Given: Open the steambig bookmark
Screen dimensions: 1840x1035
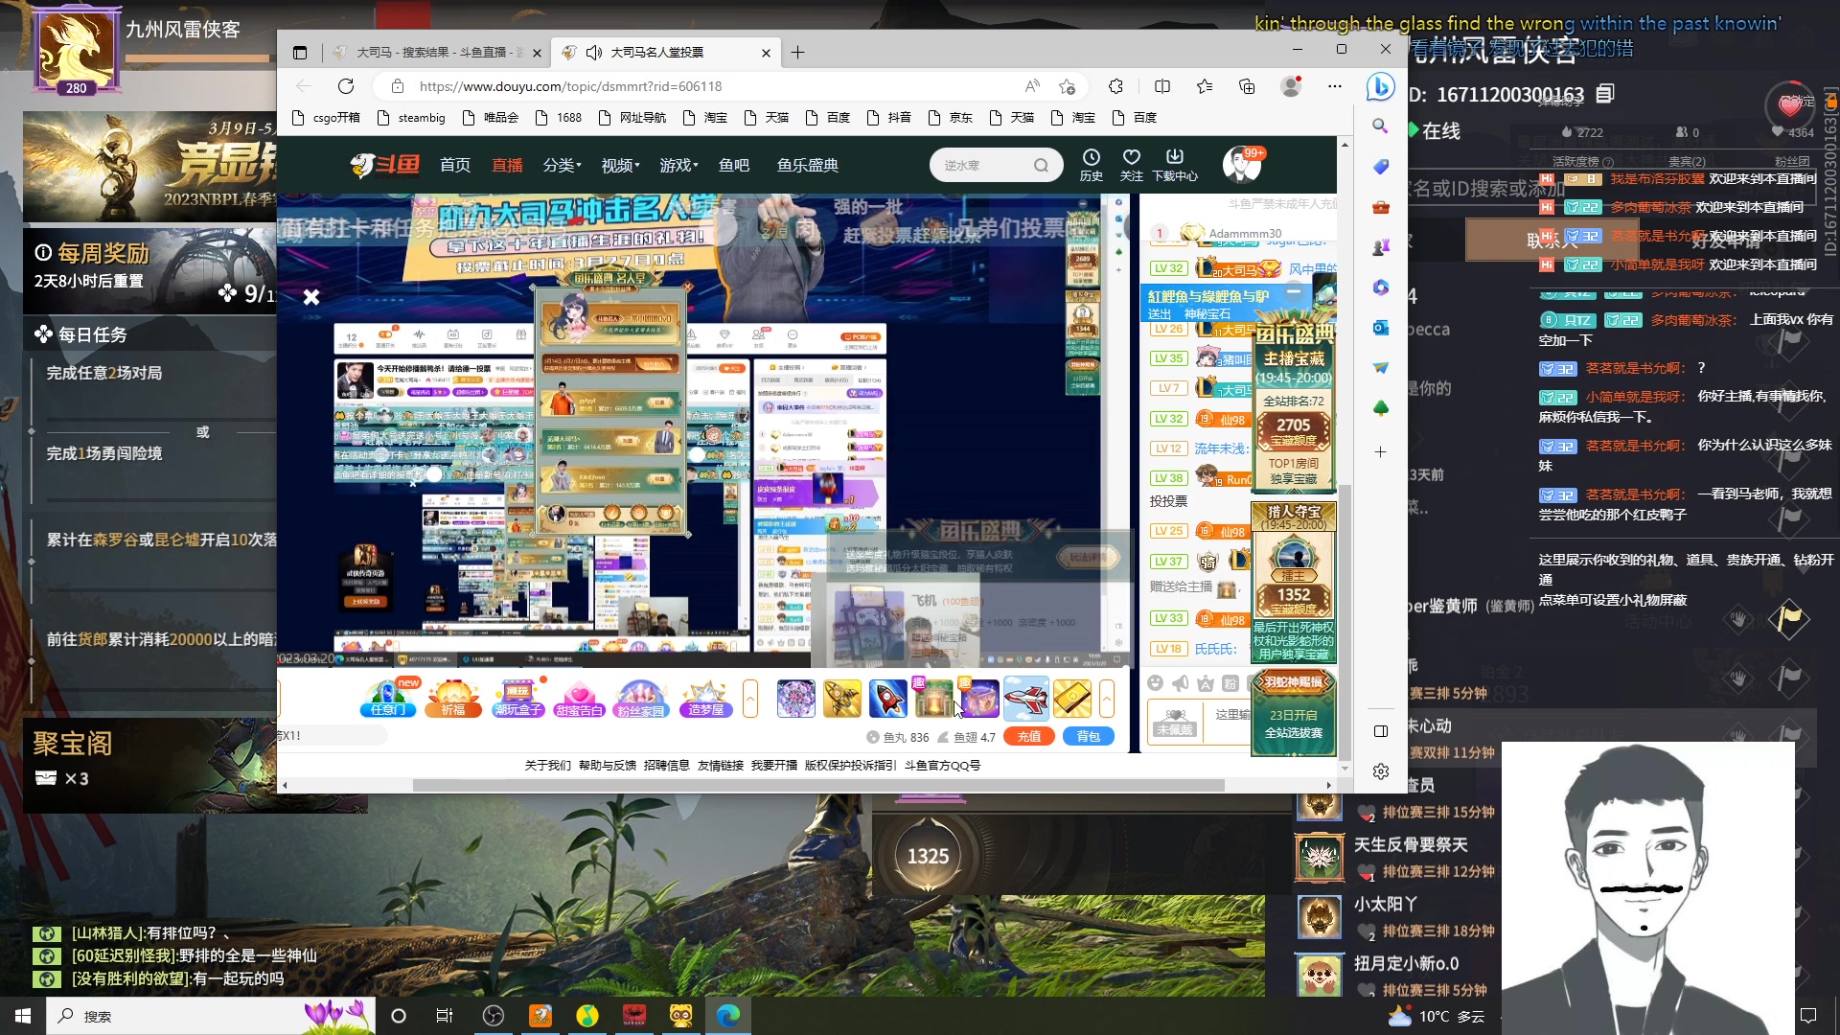Looking at the screenshot, I should [x=411, y=117].
